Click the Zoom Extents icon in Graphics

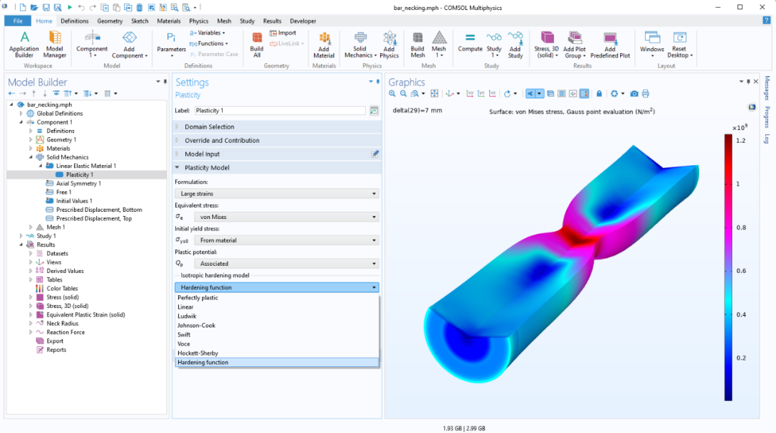click(435, 93)
